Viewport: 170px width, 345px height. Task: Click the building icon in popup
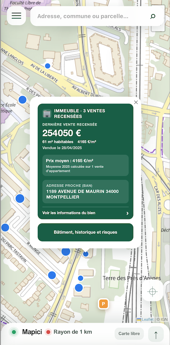(47, 114)
